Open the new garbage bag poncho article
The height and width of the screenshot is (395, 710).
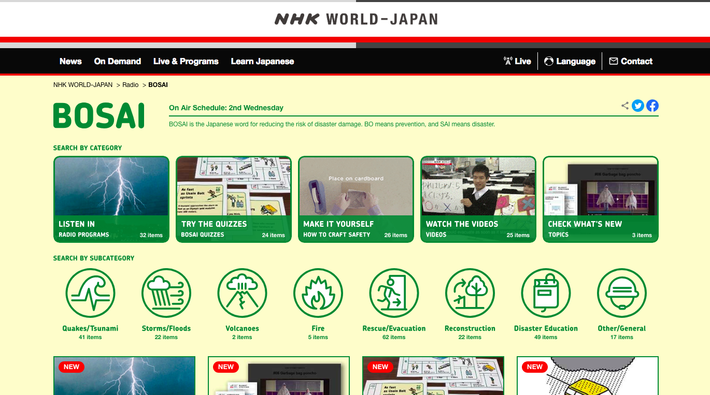pos(279,375)
